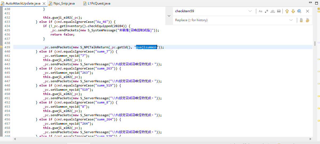
Task: Click the top overview ruler warning marker
Action: point(318,9)
